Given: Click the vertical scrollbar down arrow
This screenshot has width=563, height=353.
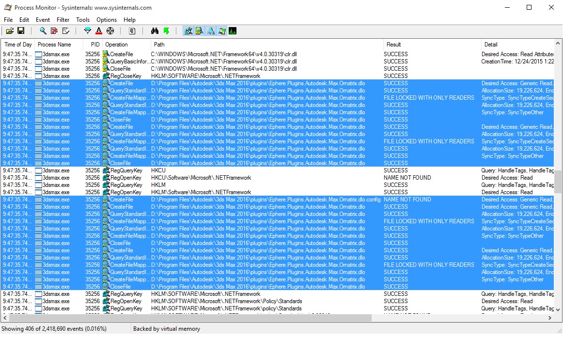Looking at the screenshot, I should 558,309.
